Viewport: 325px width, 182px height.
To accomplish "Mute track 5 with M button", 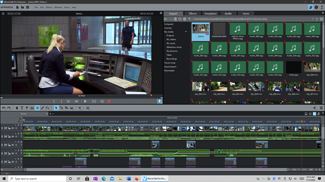I will click(x=5, y=162).
